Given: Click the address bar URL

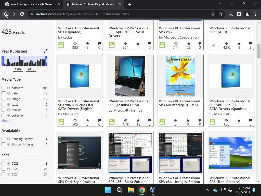Looking at the screenshot, I should 82,14.
